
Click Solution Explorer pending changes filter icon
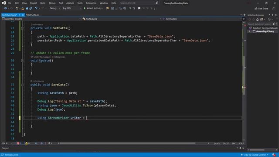point(269,20)
